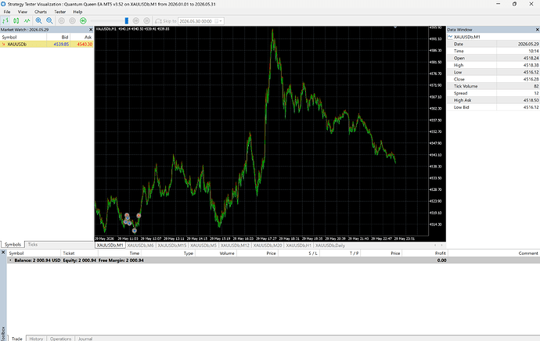Stop the strategy tester visualization
Viewport: 540px width, 341px height.
(x=72, y=21)
